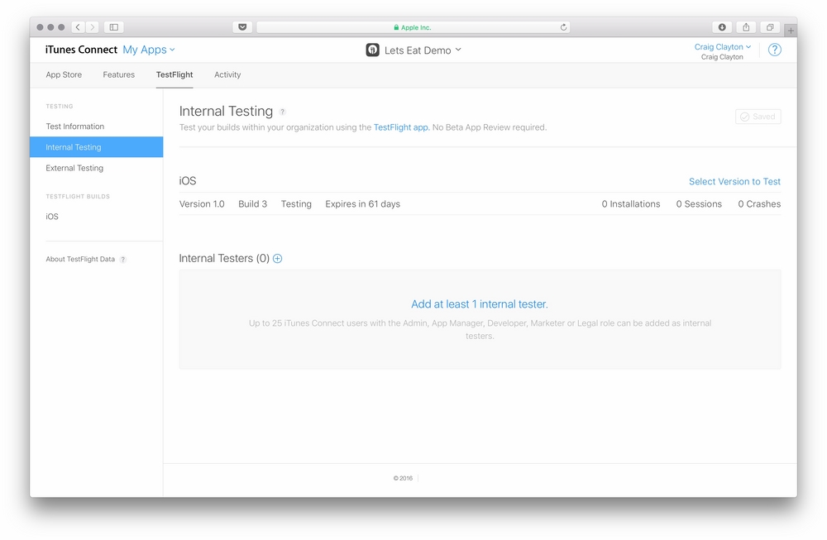Click Add at least 1 internal tester
827x540 pixels.
pyautogui.click(x=480, y=304)
